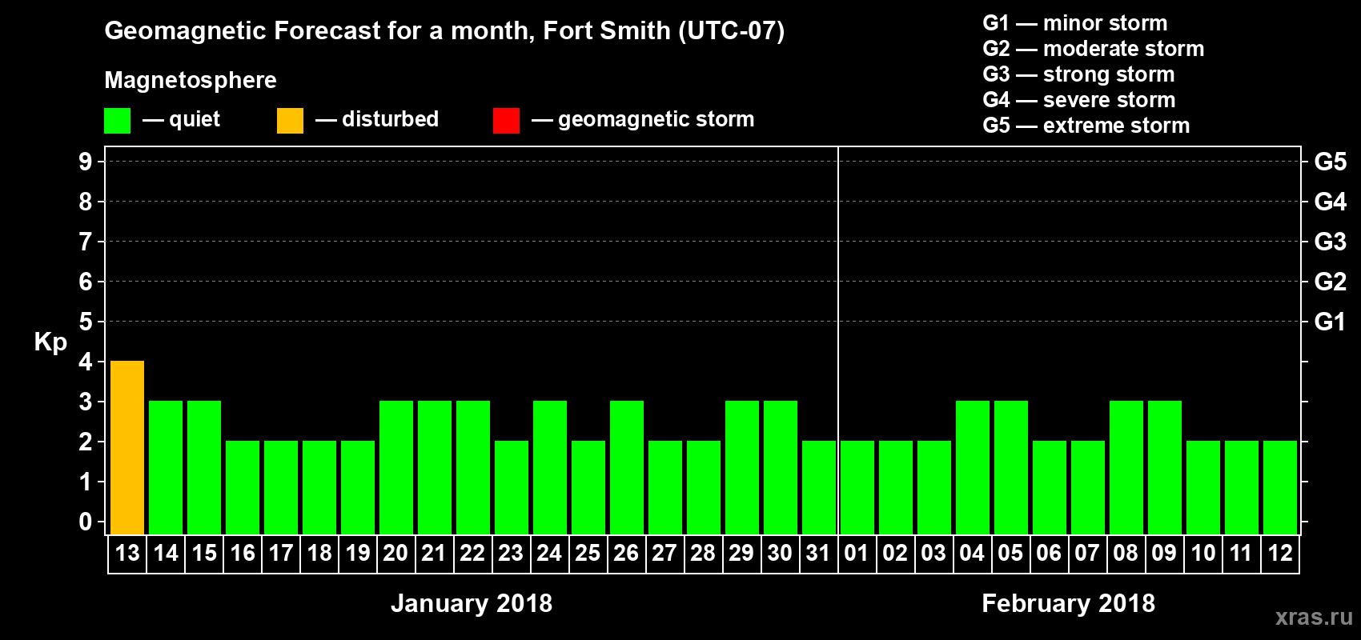Image resolution: width=1361 pixels, height=640 pixels.
Task: Click the G3 label on right axis
Action: 1330,242
